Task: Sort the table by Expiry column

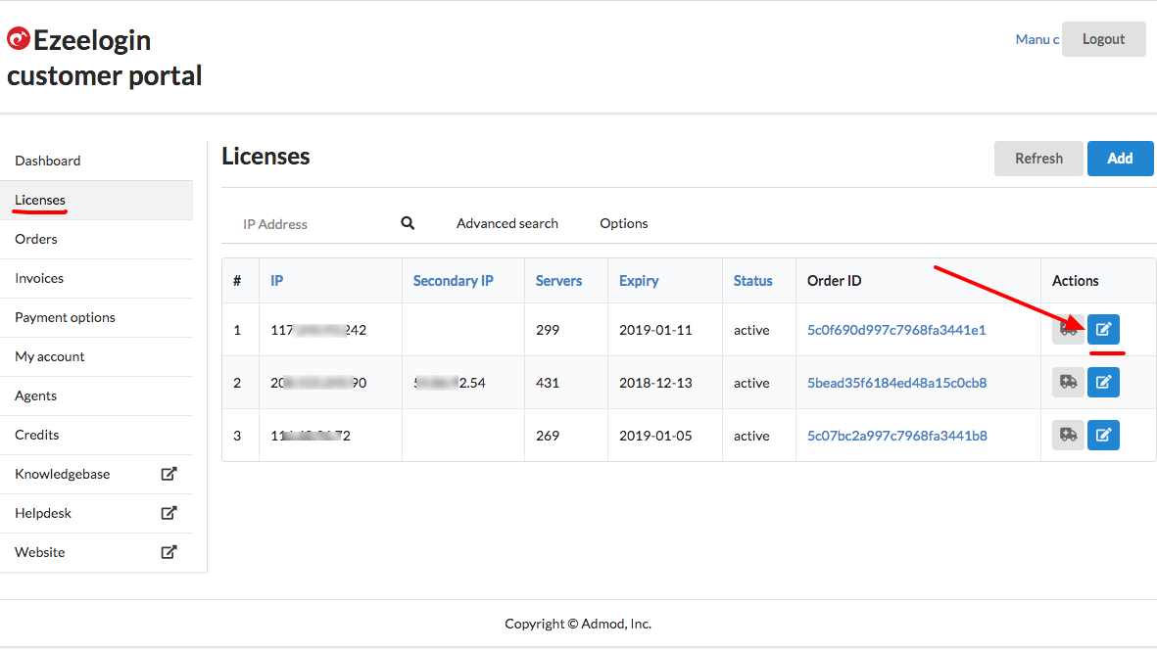Action: (639, 281)
